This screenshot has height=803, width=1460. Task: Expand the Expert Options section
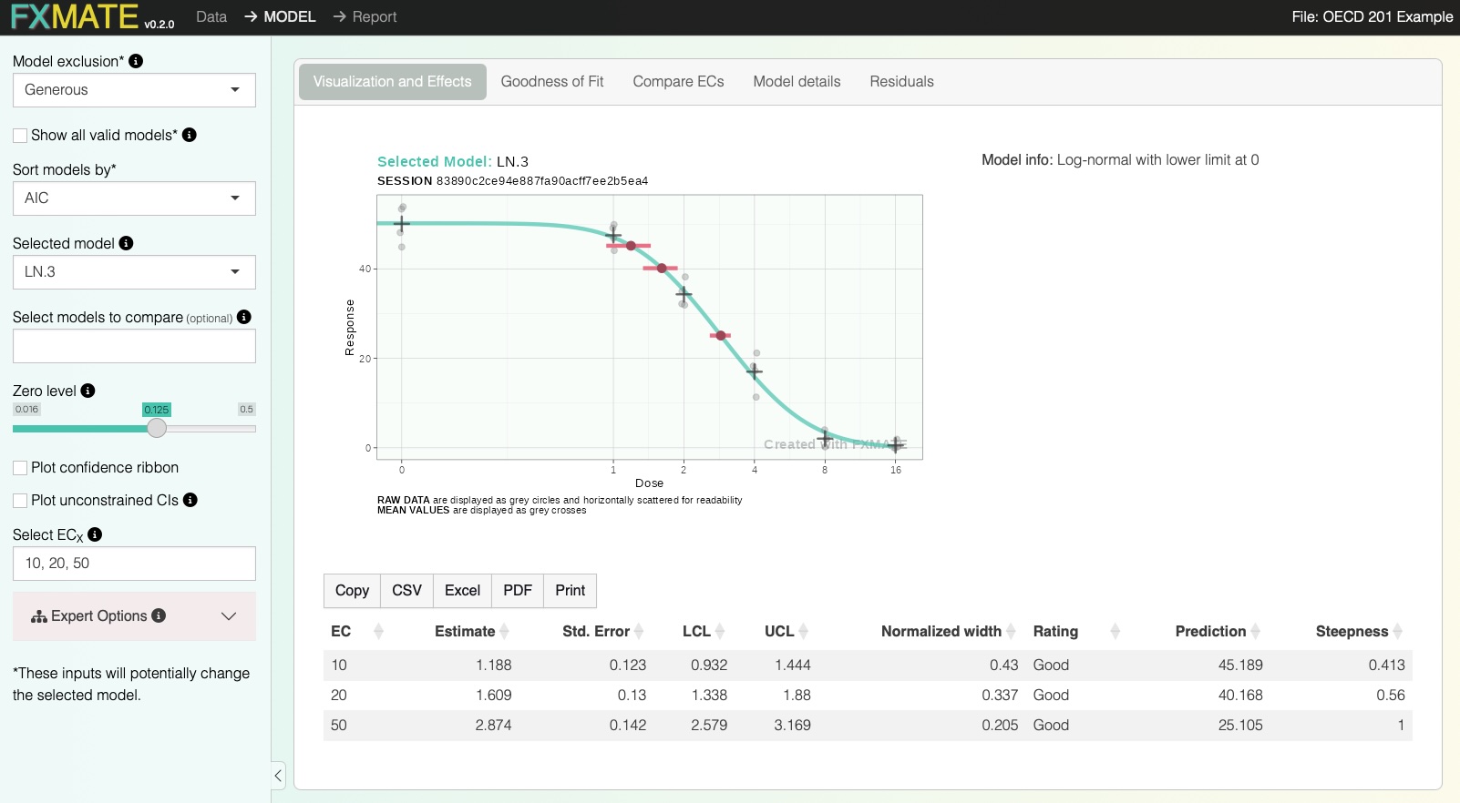click(x=134, y=616)
